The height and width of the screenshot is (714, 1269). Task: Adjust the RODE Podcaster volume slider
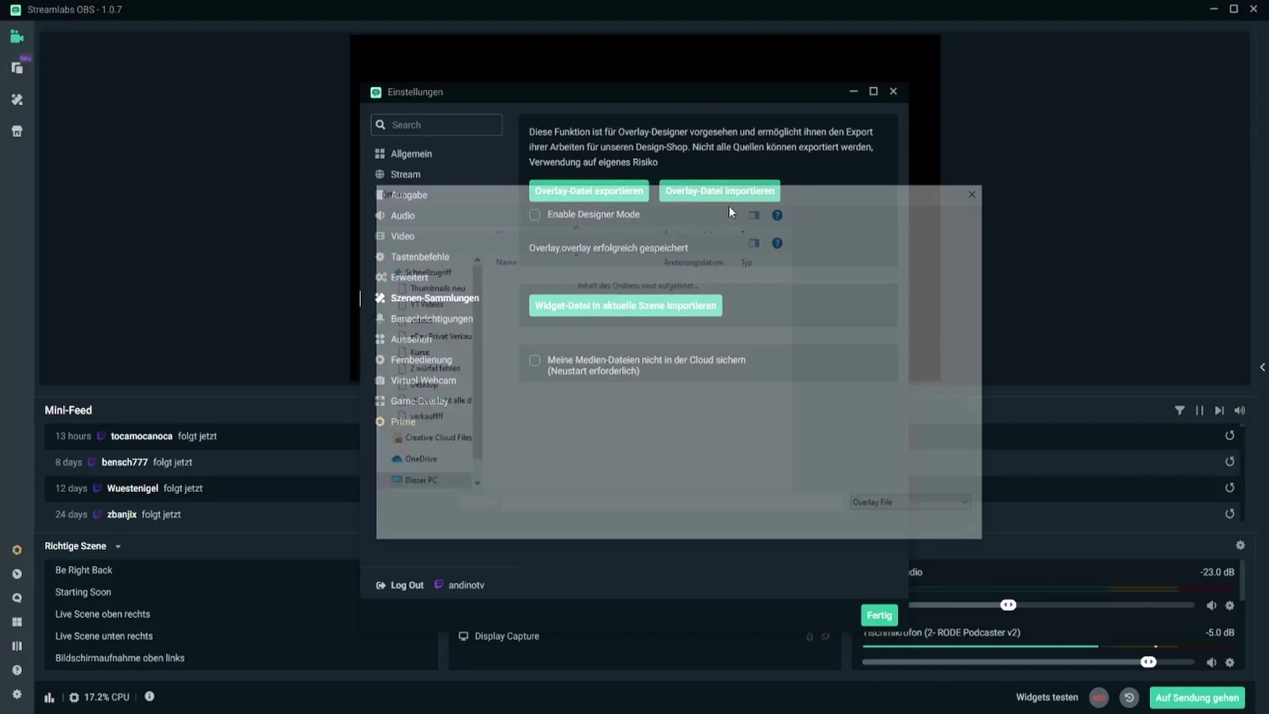[x=1148, y=662]
